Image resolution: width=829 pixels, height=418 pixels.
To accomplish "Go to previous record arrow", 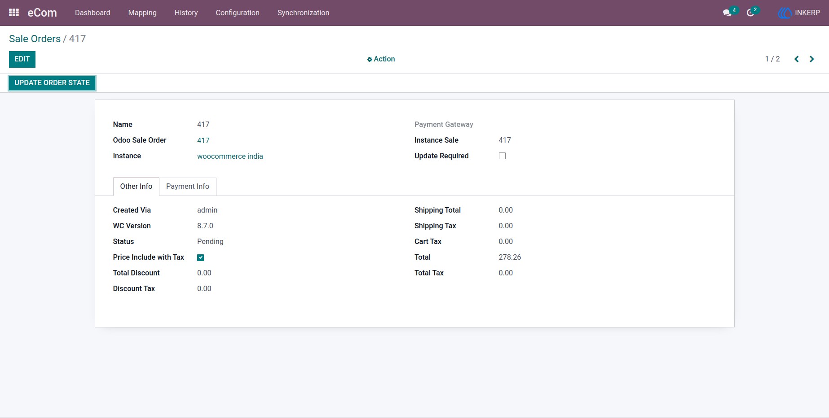I will (796, 59).
